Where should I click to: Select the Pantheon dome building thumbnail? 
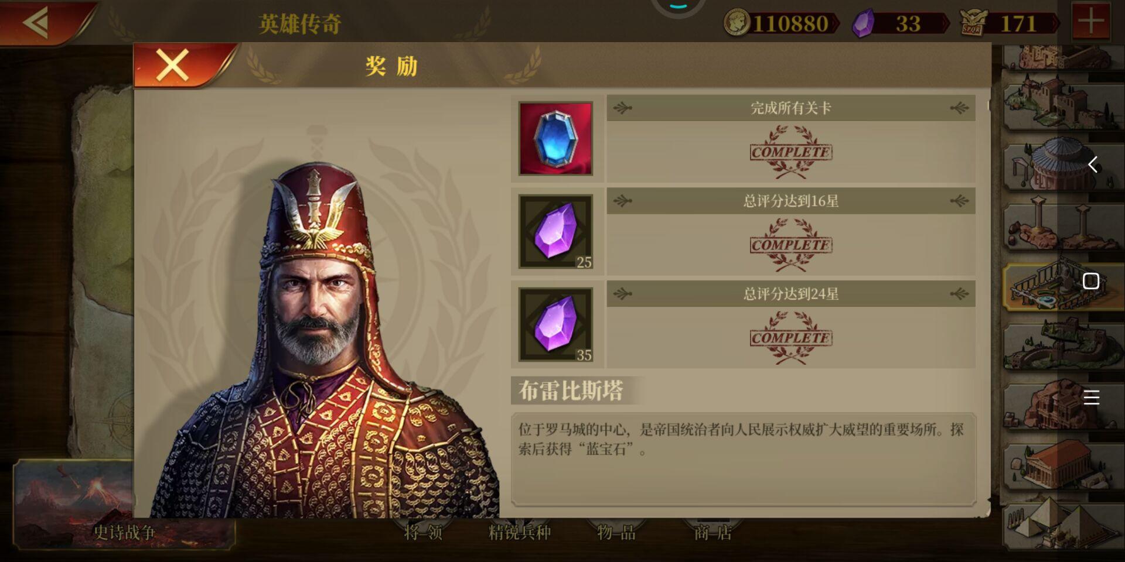point(1061,165)
